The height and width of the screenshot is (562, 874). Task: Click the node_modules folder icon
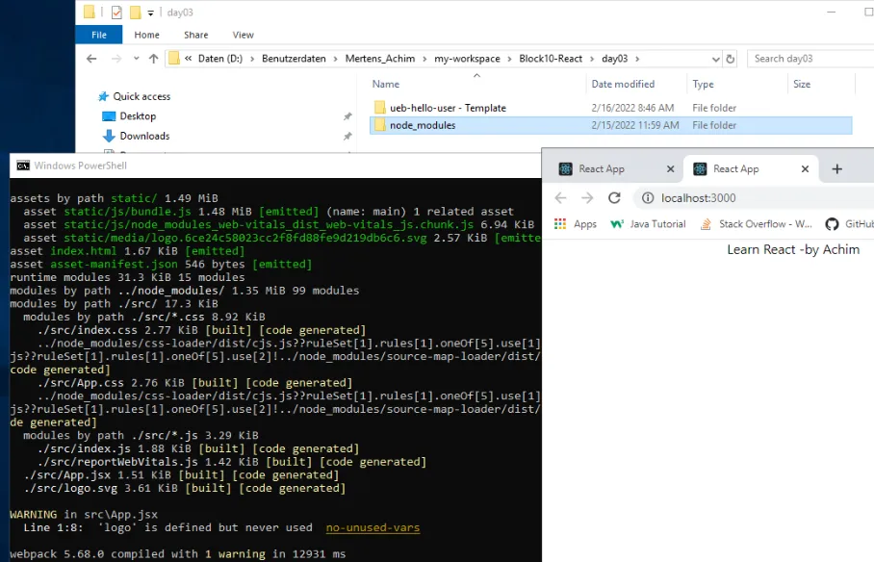point(380,125)
